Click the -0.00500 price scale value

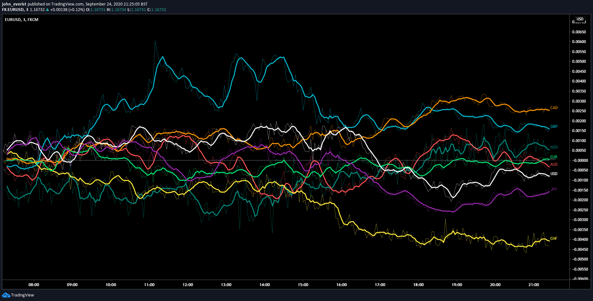[580, 259]
